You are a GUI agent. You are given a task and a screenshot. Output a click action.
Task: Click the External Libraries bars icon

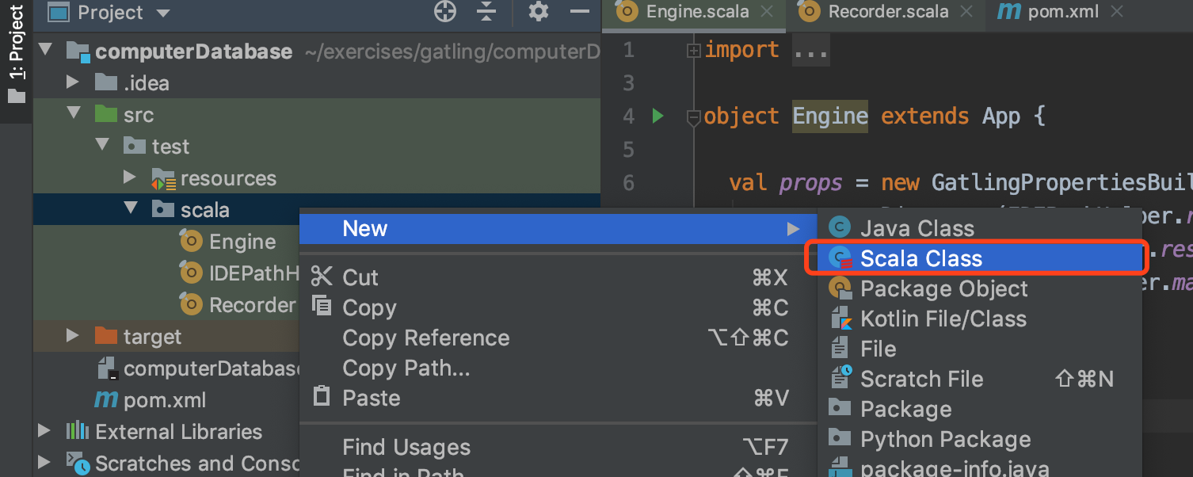coord(77,431)
